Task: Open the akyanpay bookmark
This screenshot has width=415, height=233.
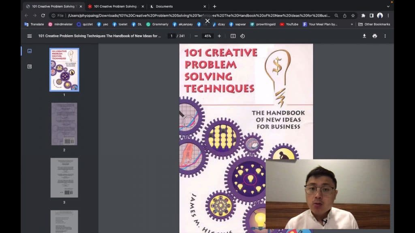Action: click(x=183, y=24)
